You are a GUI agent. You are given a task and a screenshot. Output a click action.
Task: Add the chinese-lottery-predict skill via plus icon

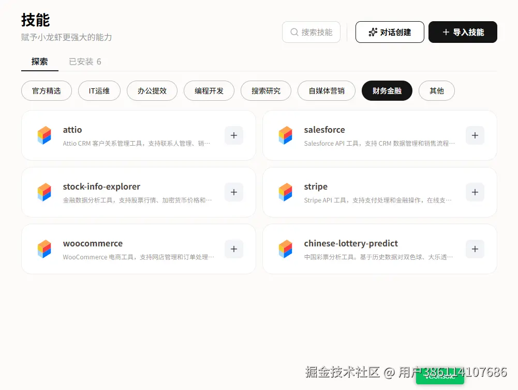pyautogui.click(x=475, y=249)
